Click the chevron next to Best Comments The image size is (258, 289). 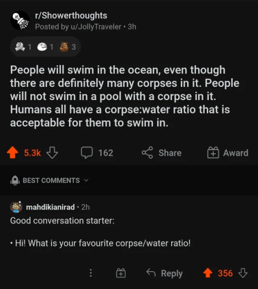(86, 180)
